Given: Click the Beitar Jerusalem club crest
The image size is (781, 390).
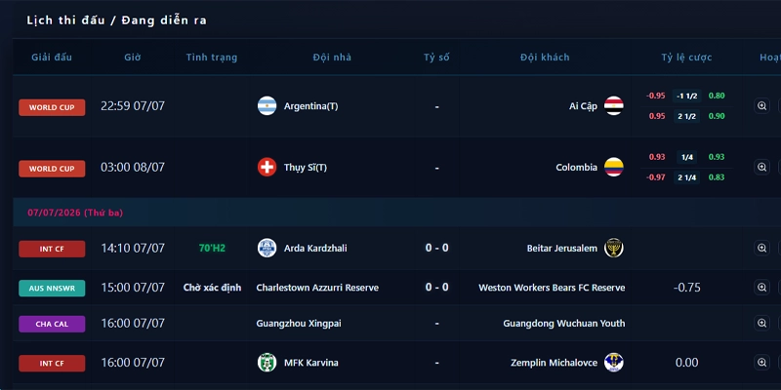Looking at the screenshot, I should tap(614, 248).
